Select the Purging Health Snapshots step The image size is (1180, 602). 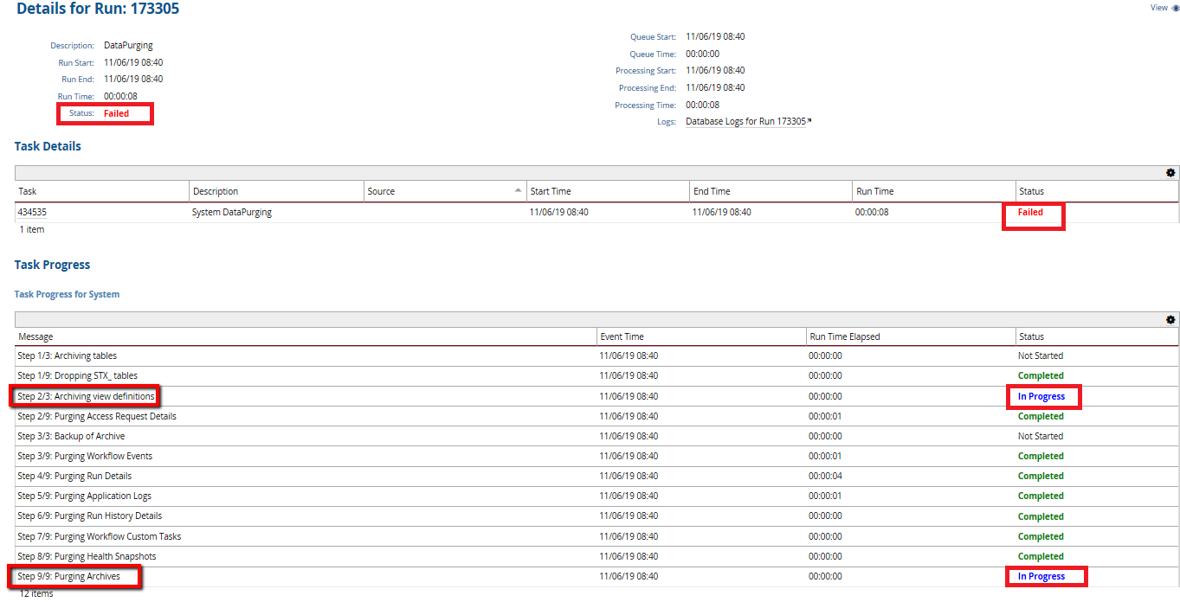pyautogui.click(x=87, y=556)
